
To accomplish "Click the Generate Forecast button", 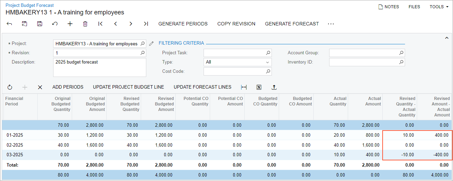I will coord(292,24).
